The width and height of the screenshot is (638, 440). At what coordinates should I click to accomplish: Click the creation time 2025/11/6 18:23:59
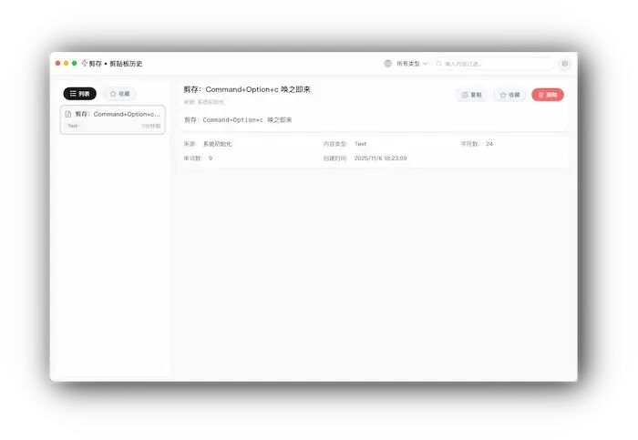[x=380, y=159]
